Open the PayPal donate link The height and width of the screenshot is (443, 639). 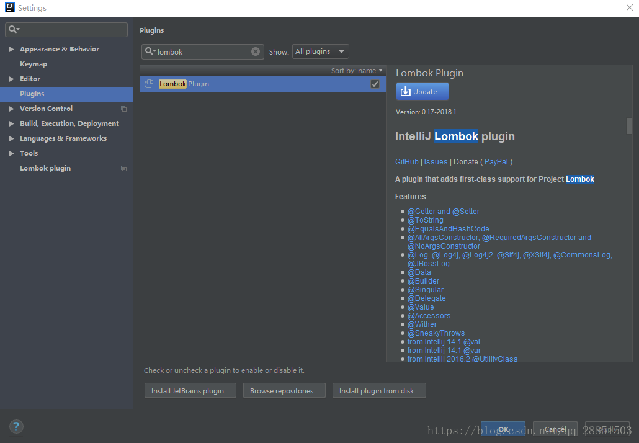click(x=496, y=162)
